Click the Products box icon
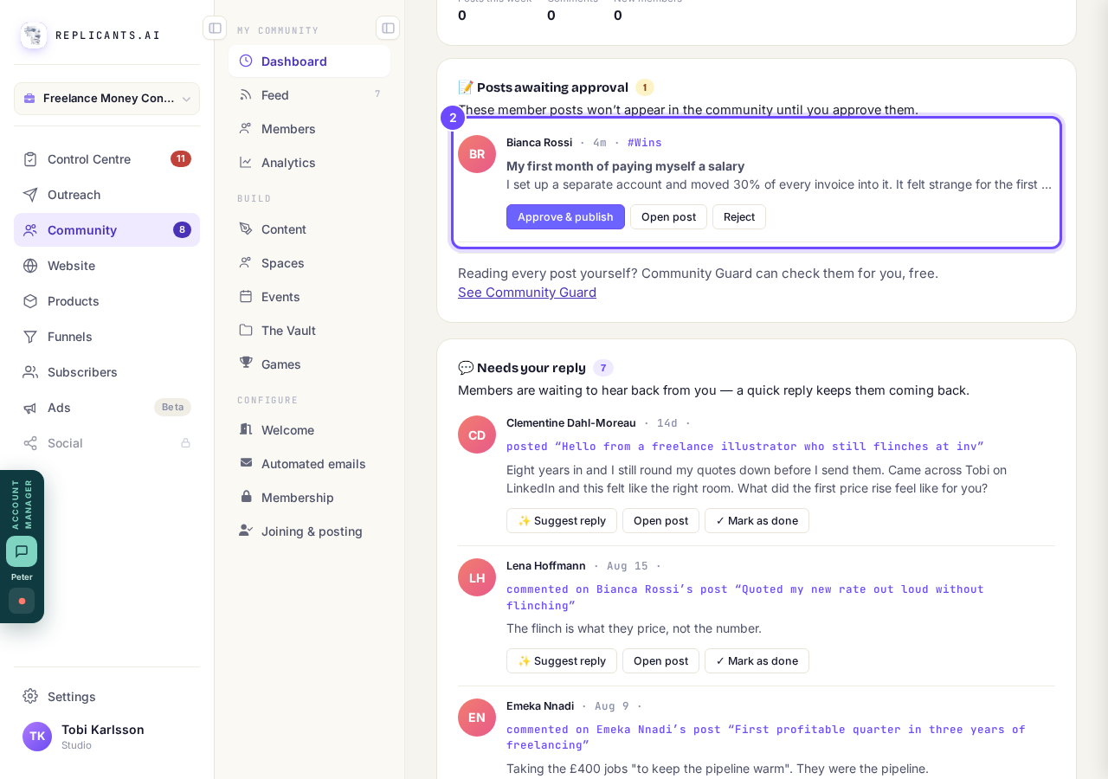Viewport: 1108px width, 779px height. [30, 301]
